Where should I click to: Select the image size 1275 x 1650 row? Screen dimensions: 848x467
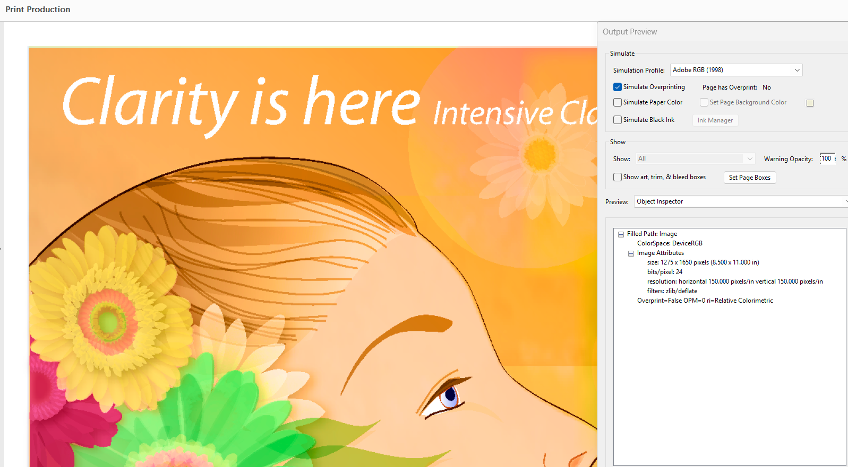[x=703, y=262]
